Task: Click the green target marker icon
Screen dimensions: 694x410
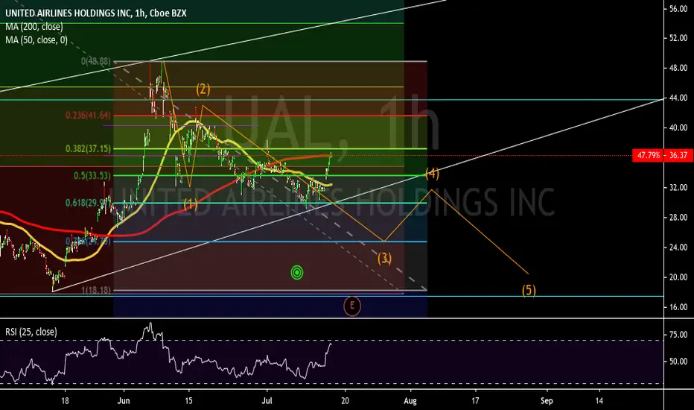Action: [297, 272]
